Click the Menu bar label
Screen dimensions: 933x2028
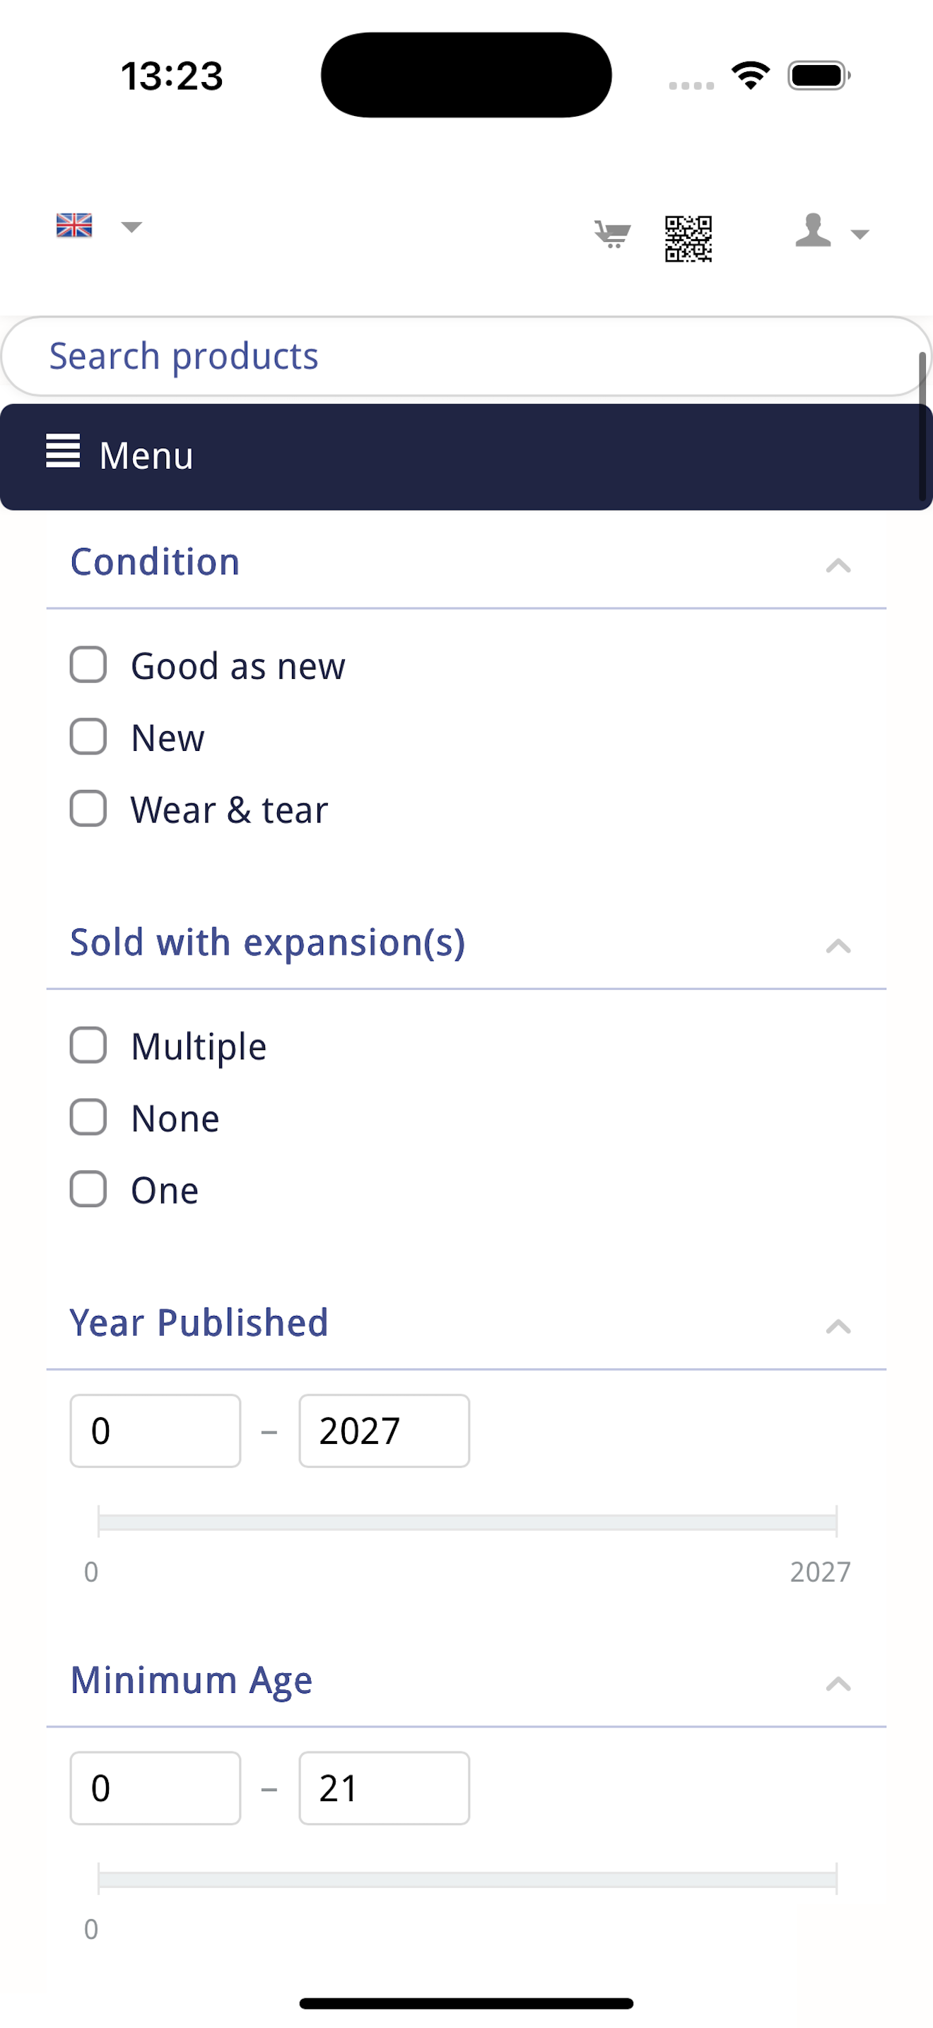[146, 455]
